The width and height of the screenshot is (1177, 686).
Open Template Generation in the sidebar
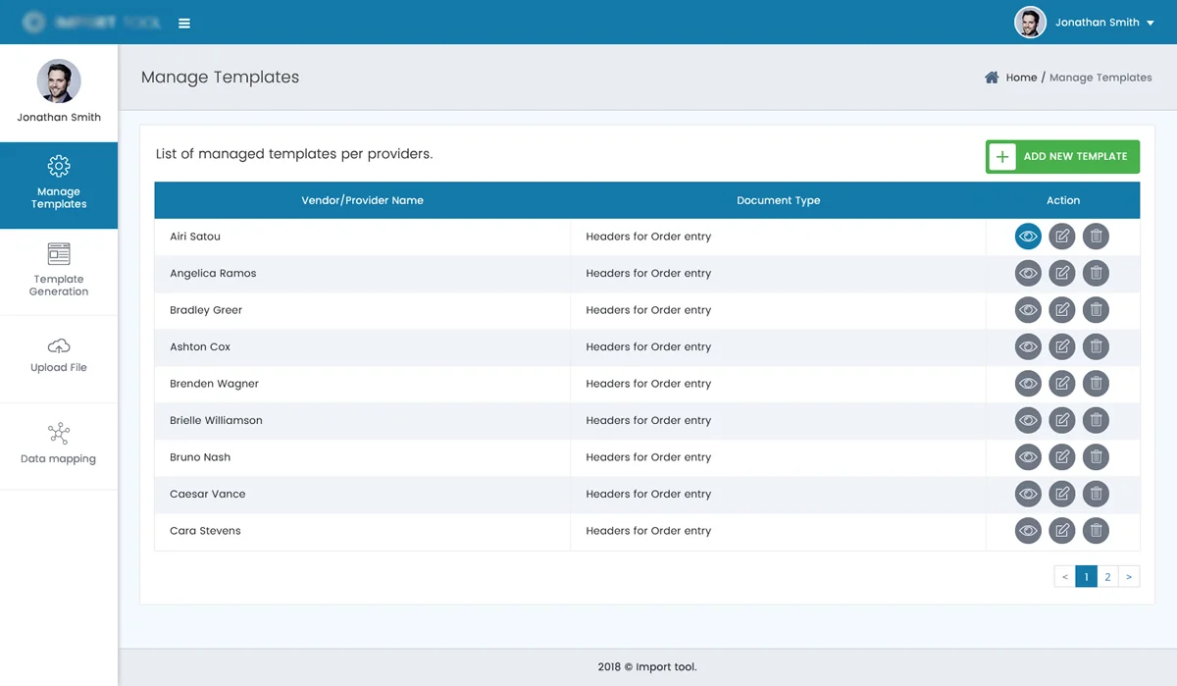(59, 272)
